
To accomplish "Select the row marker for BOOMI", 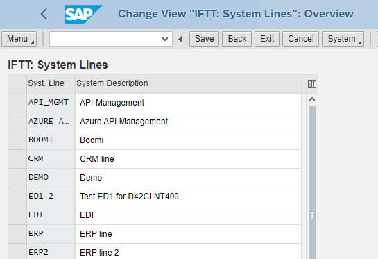I will pos(17,140).
